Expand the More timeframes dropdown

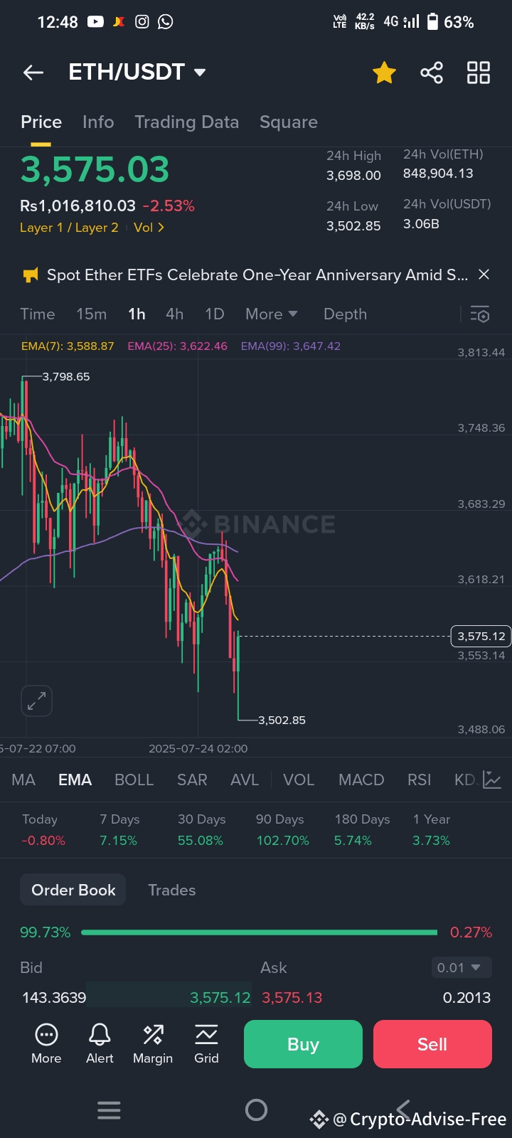(271, 314)
